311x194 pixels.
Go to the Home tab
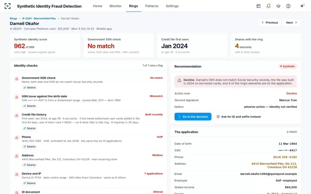point(97,6)
